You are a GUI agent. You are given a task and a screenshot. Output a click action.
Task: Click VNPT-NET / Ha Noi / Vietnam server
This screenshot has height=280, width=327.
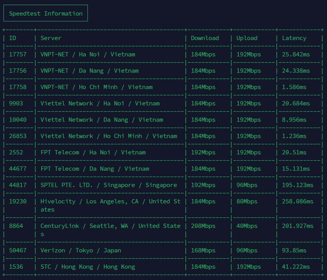pos(88,54)
